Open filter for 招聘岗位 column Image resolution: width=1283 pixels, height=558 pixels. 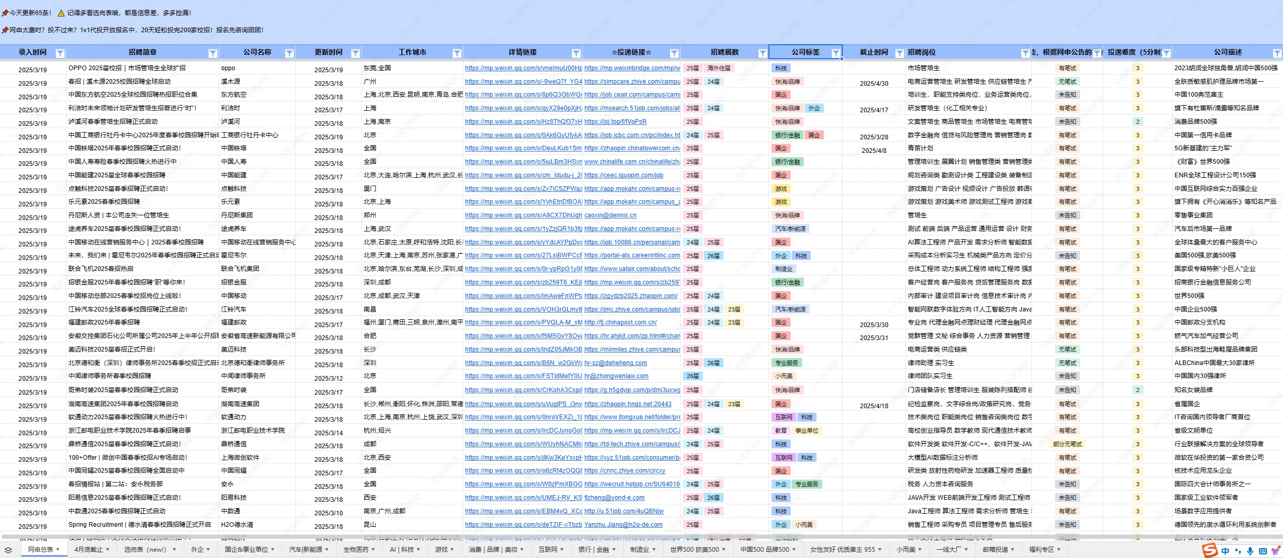1025,53
